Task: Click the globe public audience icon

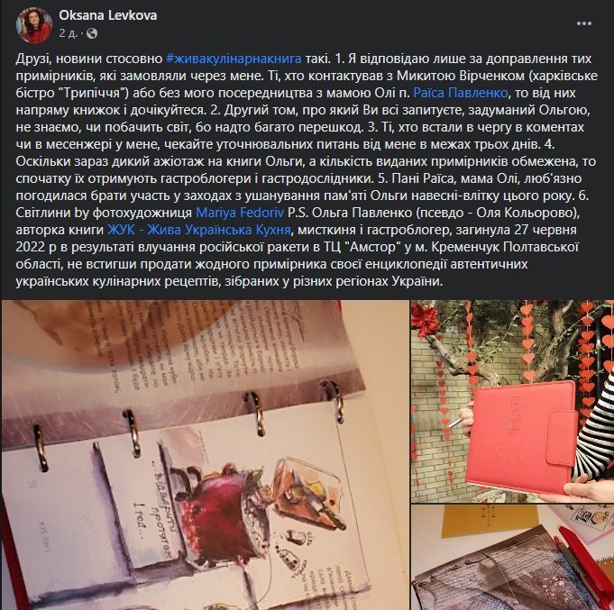Action: [91, 33]
